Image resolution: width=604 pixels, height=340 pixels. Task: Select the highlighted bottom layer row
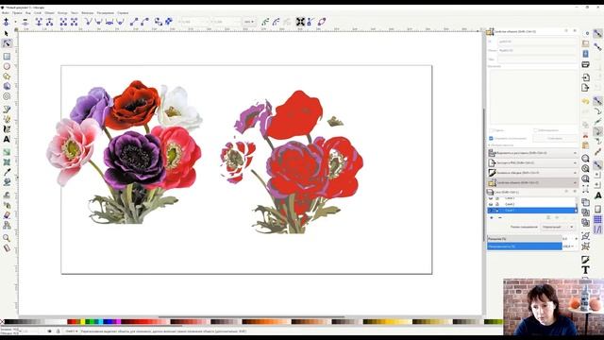pos(532,211)
